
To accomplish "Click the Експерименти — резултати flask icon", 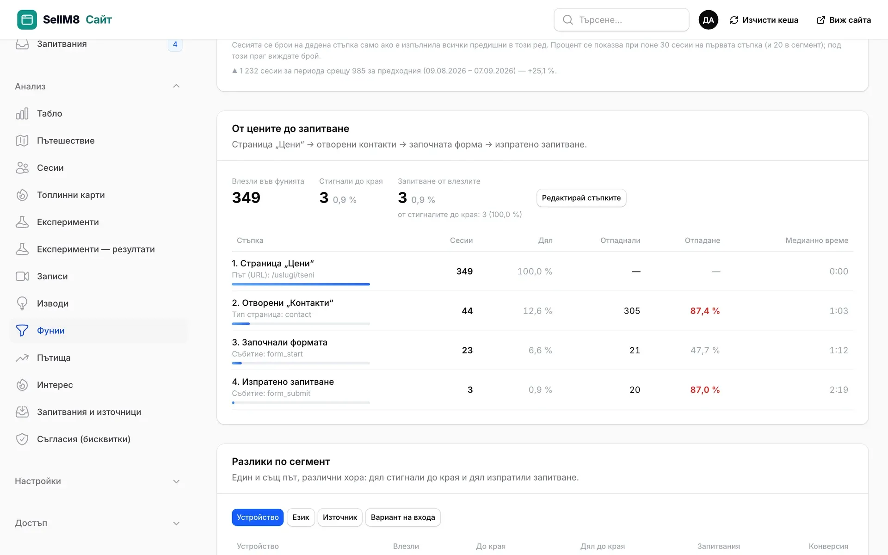I will [x=22, y=249].
